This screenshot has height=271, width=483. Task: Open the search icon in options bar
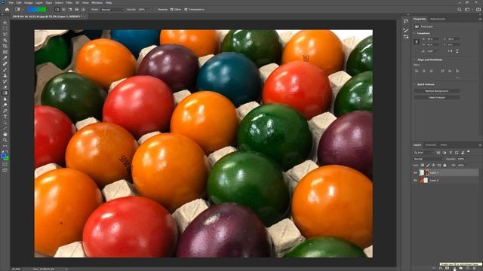pyautogui.click(x=460, y=10)
